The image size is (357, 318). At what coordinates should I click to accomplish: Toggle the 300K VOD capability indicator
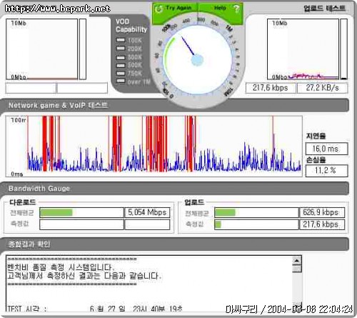click(x=121, y=57)
